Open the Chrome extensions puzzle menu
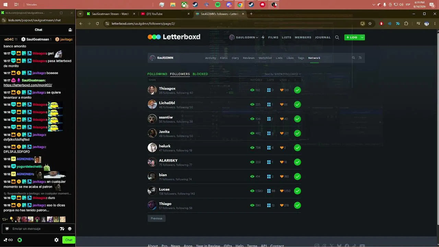Screen dimensions: 439x247 tap(406, 24)
